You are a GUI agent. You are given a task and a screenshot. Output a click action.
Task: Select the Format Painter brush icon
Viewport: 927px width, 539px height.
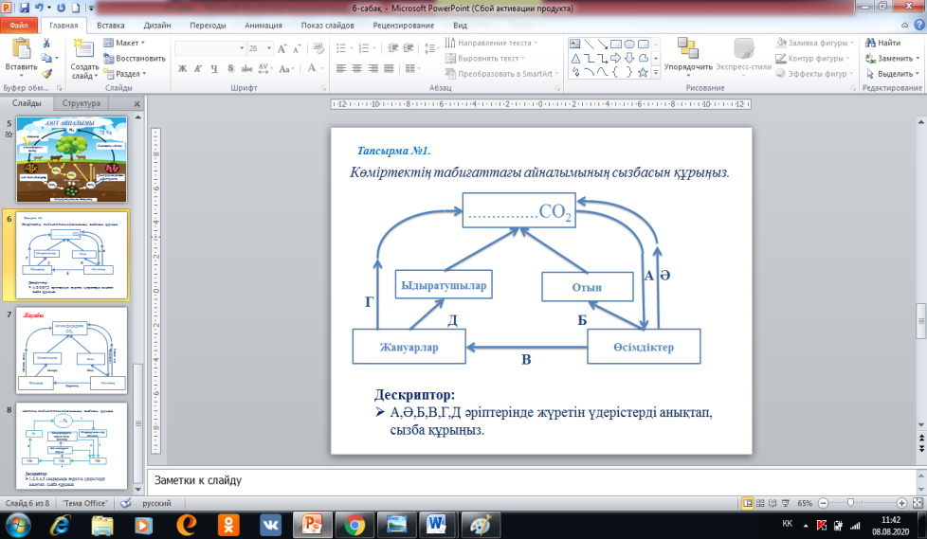(x=46, y=72)
